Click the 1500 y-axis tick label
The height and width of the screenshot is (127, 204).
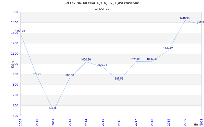coord(15,12)
